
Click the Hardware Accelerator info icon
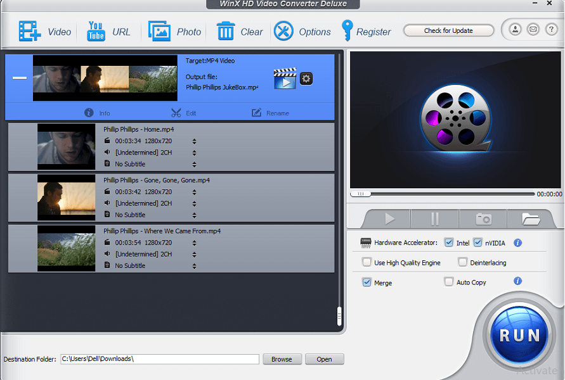coord(517,243)
